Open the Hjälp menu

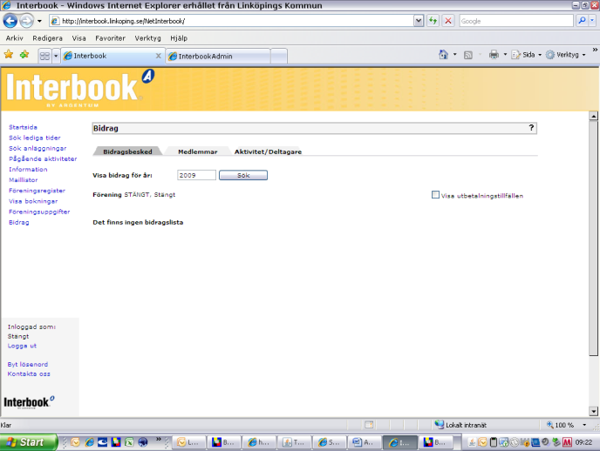[179, 38]
